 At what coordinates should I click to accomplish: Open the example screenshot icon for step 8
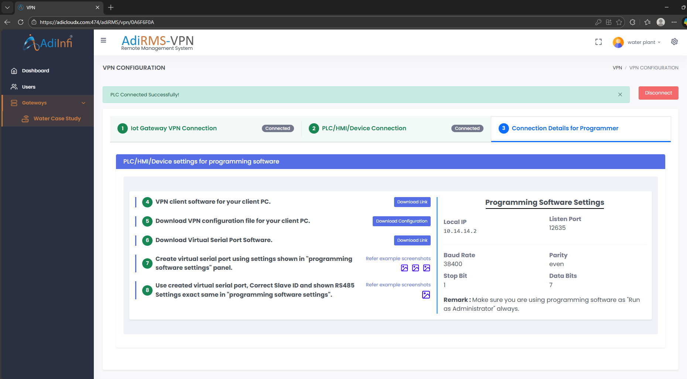tap(426, 294)
